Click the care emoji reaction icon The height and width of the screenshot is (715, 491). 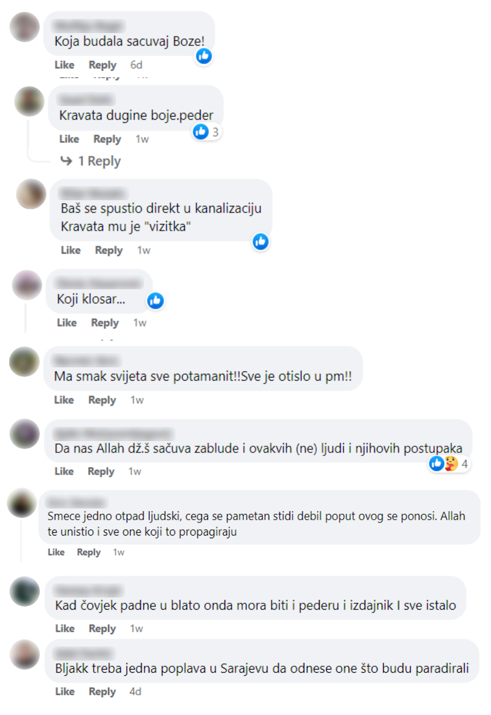coord(451,464)
